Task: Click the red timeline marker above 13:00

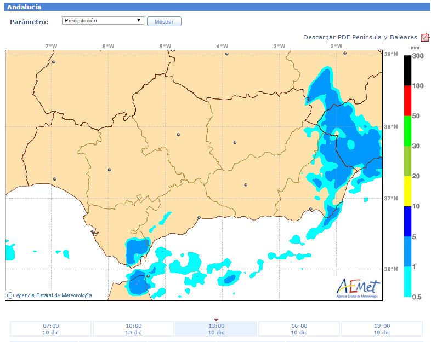Action: click(x=217, y=320)
